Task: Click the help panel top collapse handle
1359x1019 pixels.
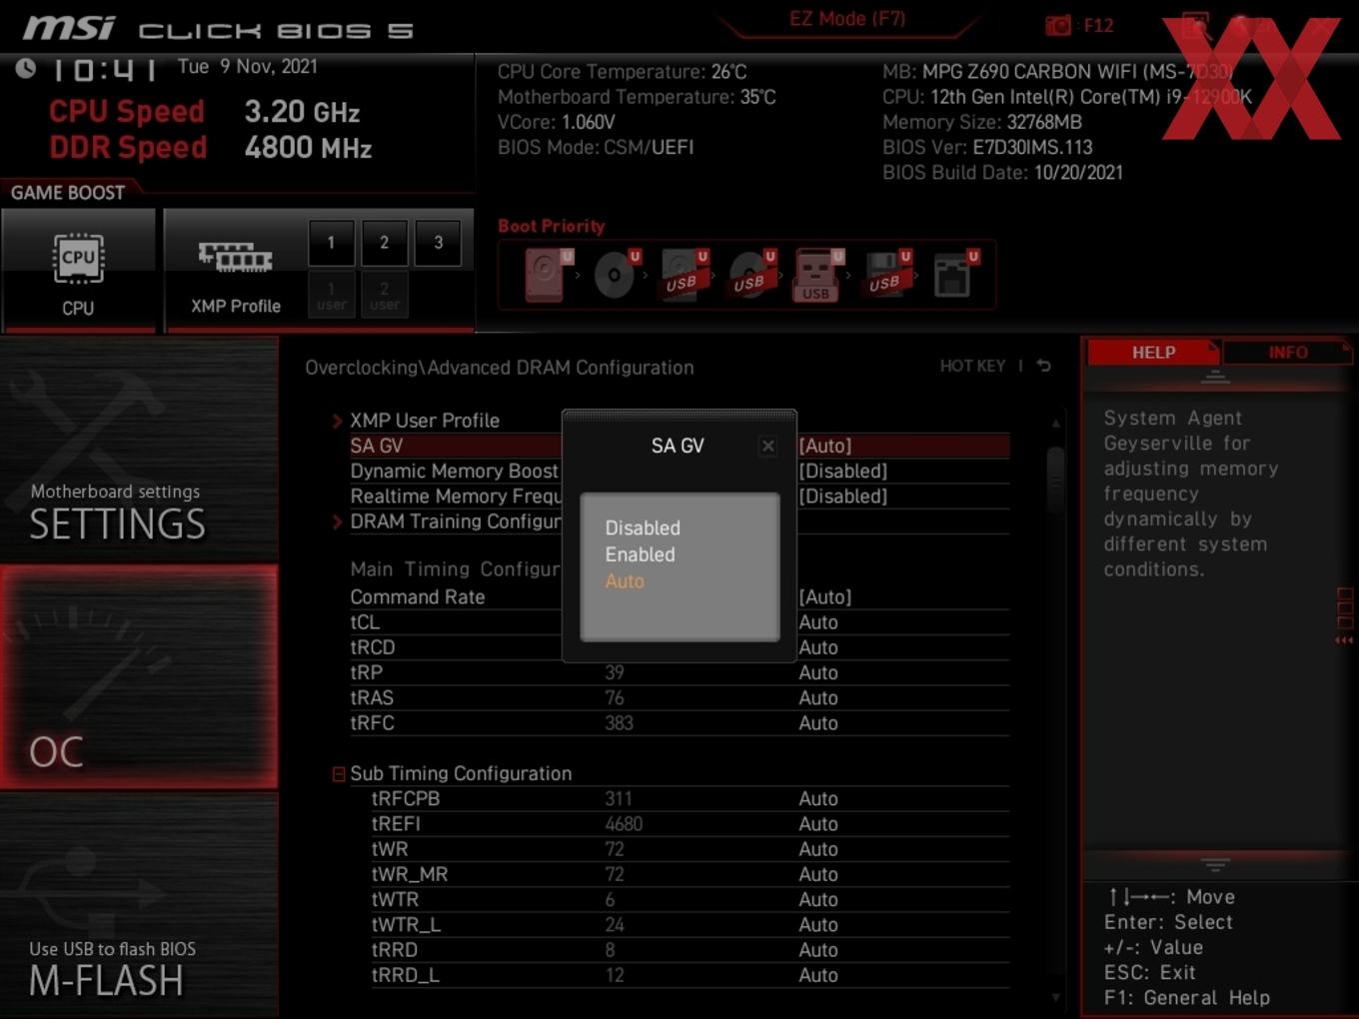Action: (1215, 377)
